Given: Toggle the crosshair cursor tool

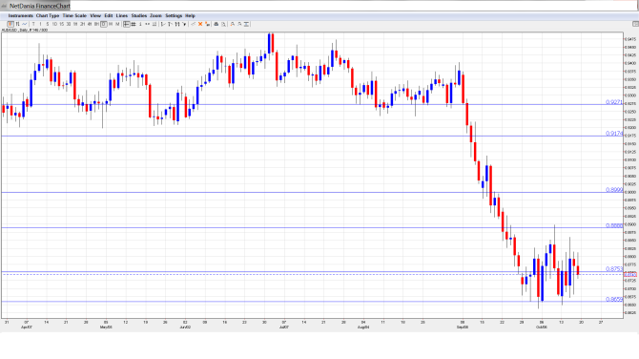Looking at the screenshot, I should tap(127, 24).
